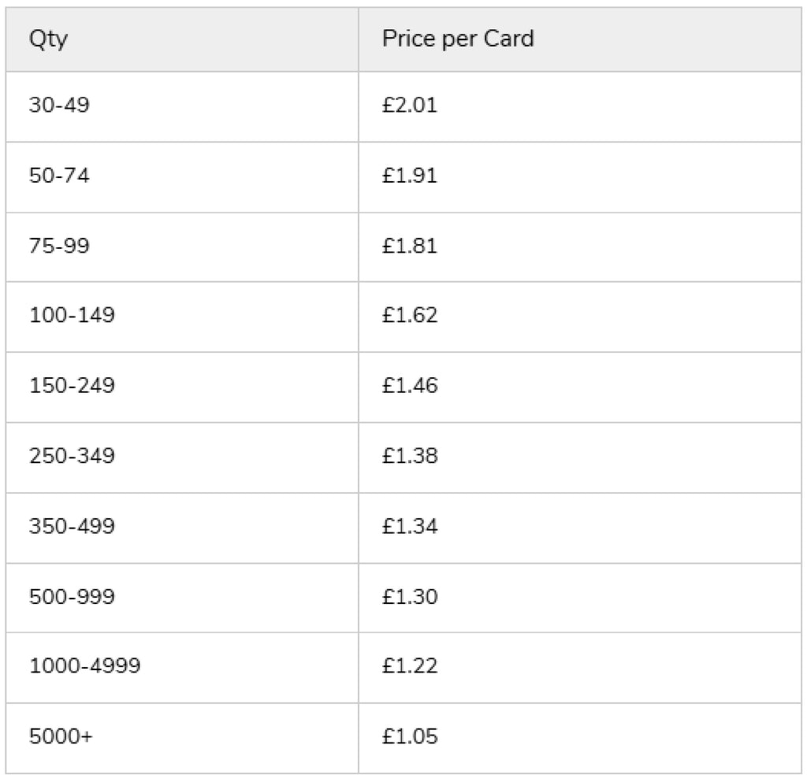Select the £2.01 price cell
The height and width of the screenshot is (782, 807).
pos(579,107)
